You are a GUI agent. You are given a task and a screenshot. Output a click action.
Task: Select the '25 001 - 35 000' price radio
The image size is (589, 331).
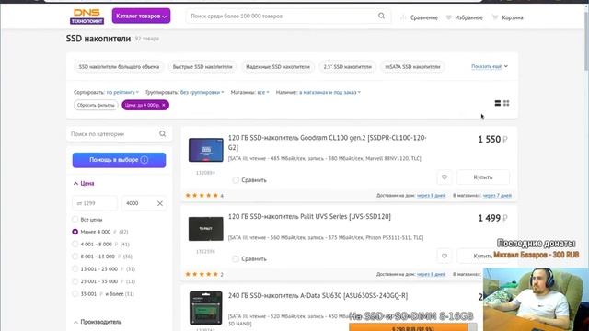coord(75,281)
